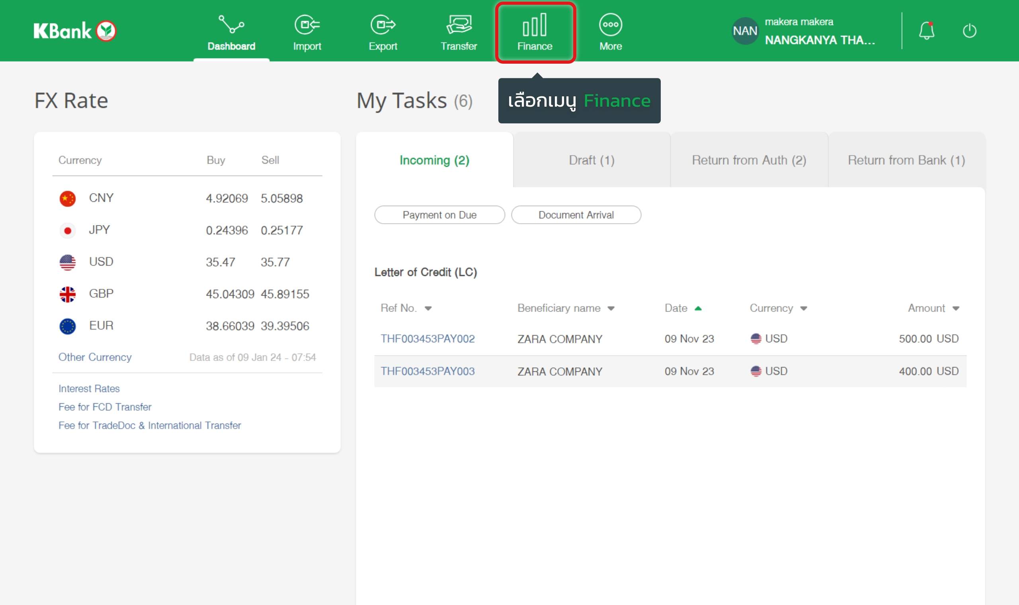Viewport: 1019px width, 605px height.
Task: Switch to the Draft (1) tab
Action: click(591, 160)
